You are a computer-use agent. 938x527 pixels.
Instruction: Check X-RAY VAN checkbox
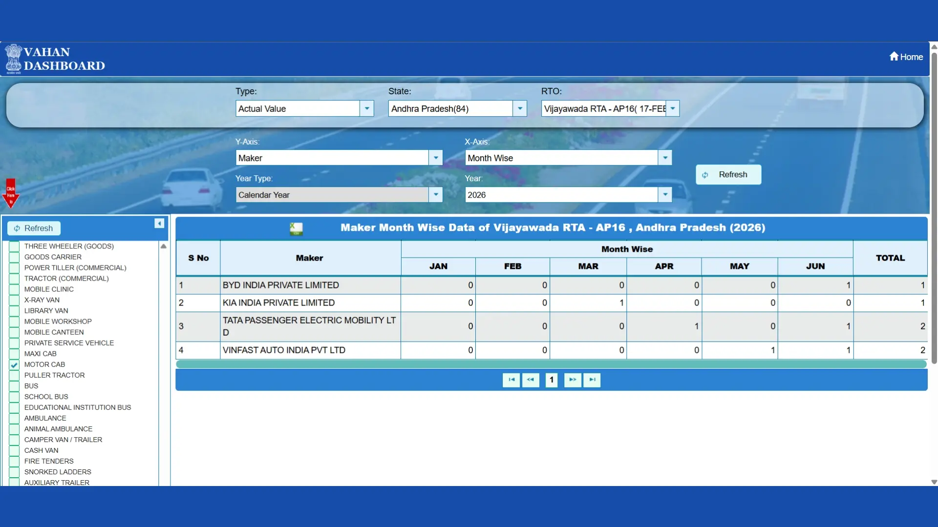14,300
